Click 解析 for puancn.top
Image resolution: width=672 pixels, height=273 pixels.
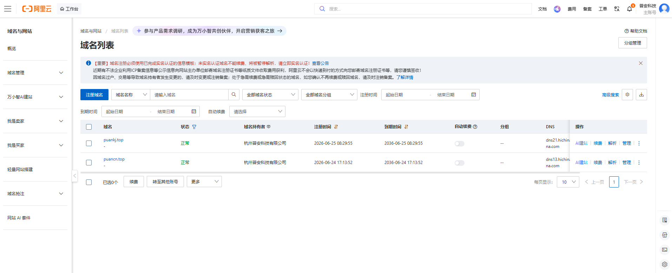(x=612, y=163)
